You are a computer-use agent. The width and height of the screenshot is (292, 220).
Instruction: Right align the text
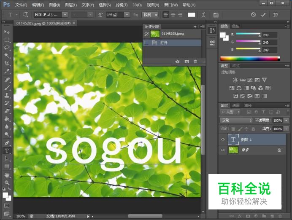click(x=180, y=14)
